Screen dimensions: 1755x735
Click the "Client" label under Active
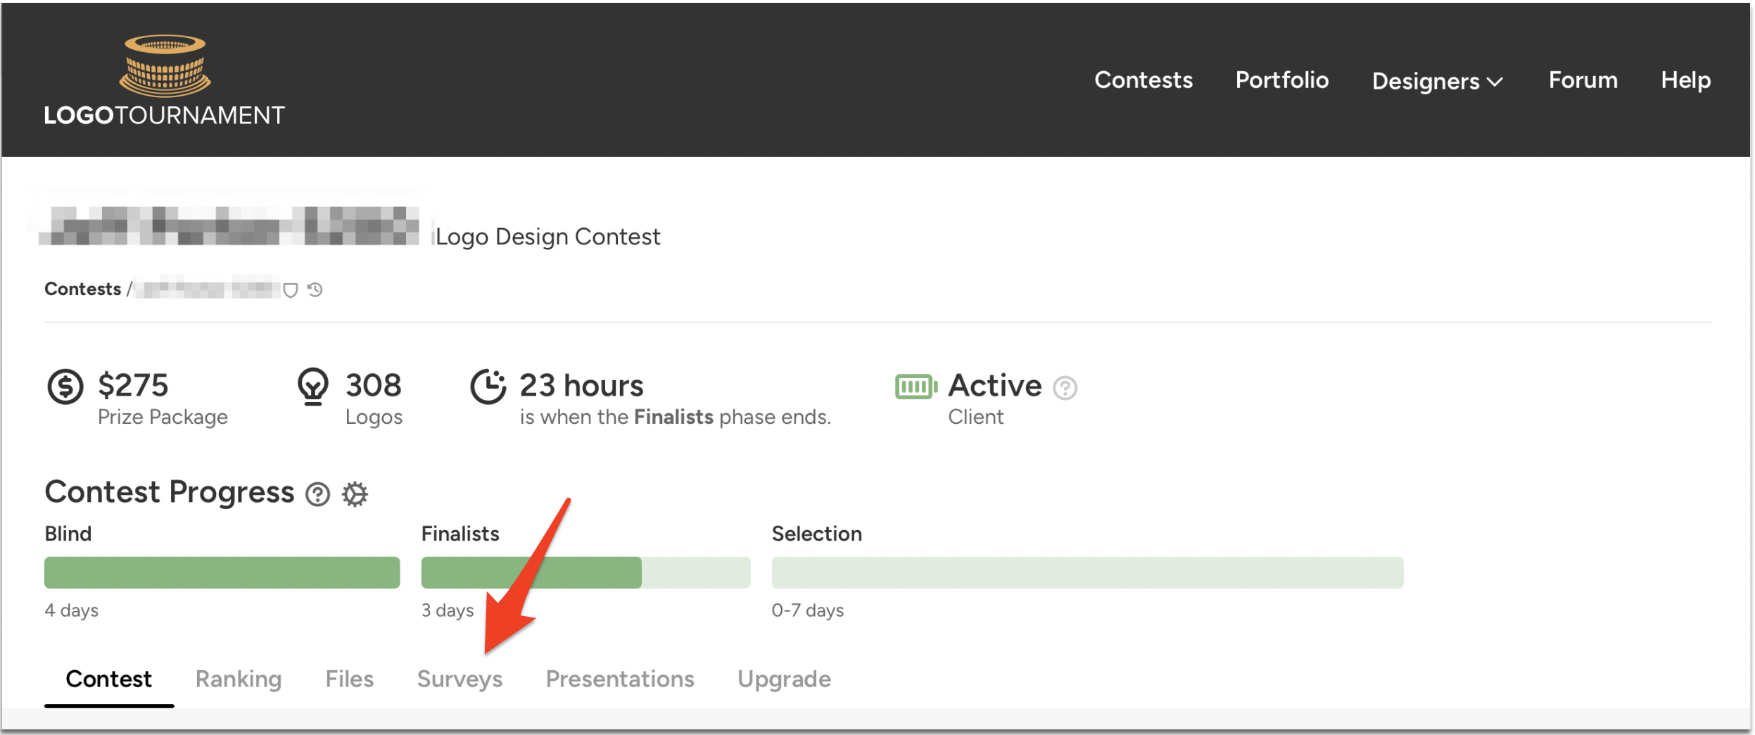point(975,417)
